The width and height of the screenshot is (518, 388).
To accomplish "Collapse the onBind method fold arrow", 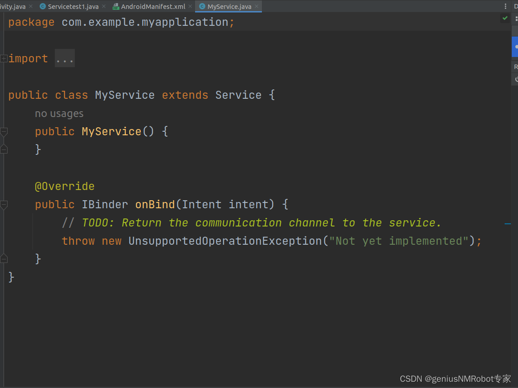I will [4, 204].
